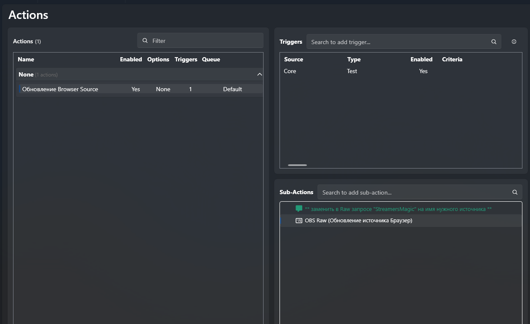
Task: Click the Criteria column header in Triggers
Action: pos(452,59)
